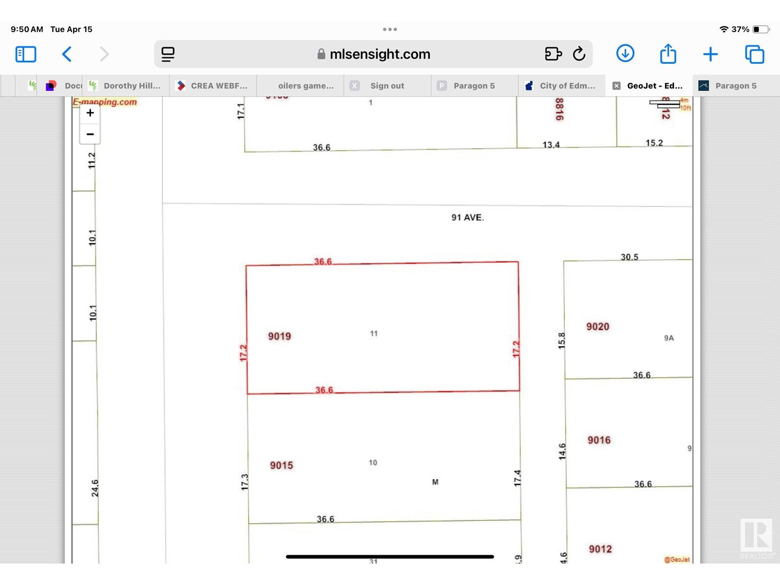Go forward with the forward arrow
Image resolution: width=780 pixels, height=585 pixels.
tap(104, 54)
